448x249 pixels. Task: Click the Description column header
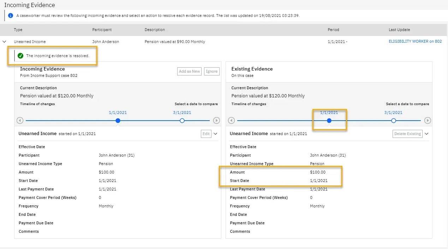click(x=155, y=30)
